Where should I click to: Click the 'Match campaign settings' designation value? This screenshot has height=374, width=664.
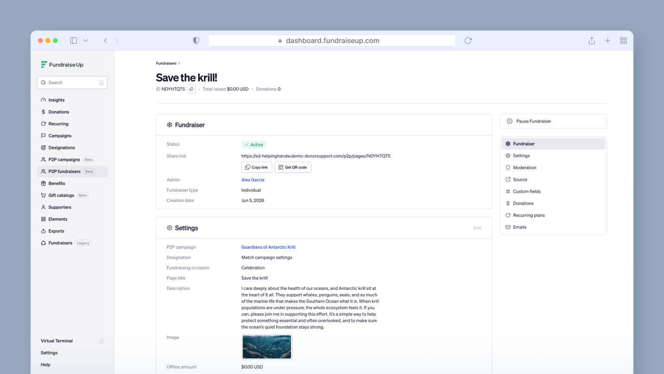tap(267, 258)
